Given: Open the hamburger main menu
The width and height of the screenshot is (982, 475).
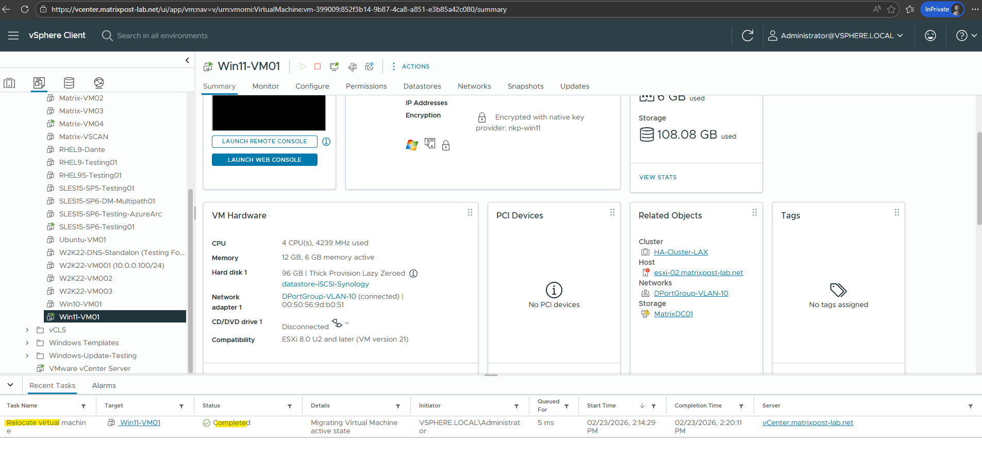Looking at the screenshot, I should coord(13,36).
